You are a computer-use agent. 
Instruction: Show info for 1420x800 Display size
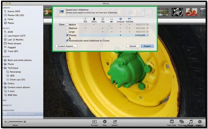click(x=147, y=35)
